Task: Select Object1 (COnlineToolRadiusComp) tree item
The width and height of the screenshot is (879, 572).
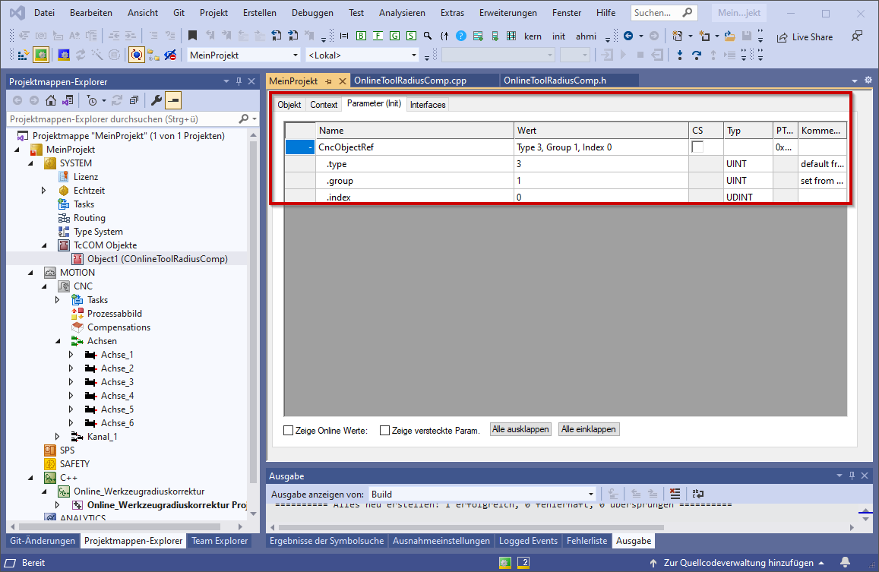Action: [157, 259]
